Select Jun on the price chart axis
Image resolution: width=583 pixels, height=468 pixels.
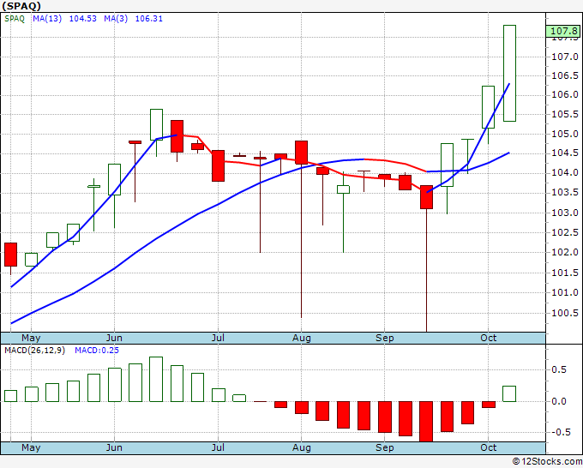114,338
